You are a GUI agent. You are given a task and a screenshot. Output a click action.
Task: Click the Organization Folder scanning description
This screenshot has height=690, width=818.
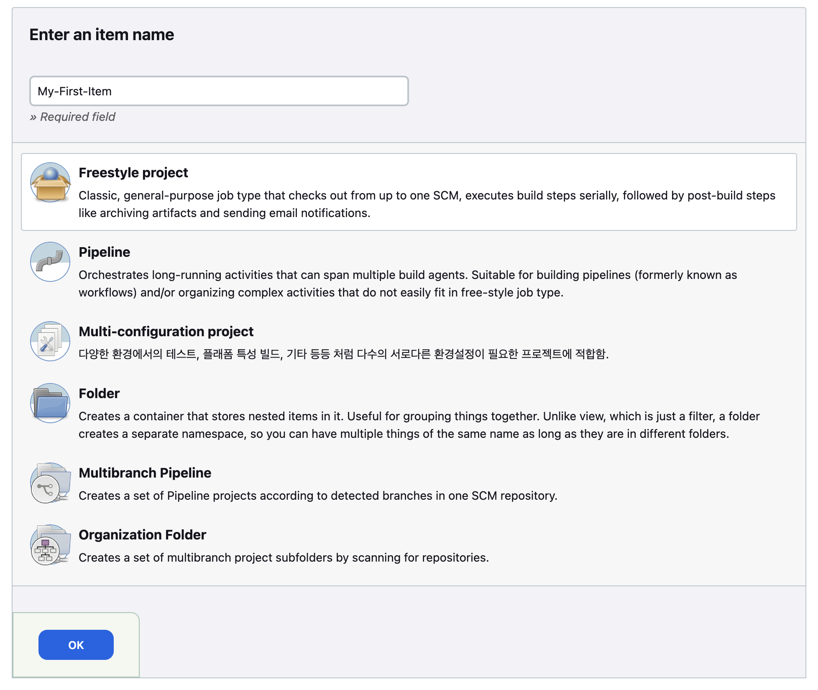click(x=284, y=558)
